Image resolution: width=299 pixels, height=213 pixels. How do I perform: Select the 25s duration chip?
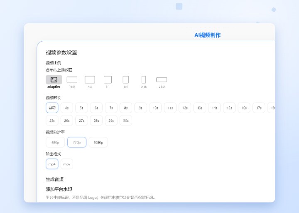point(52,121)
